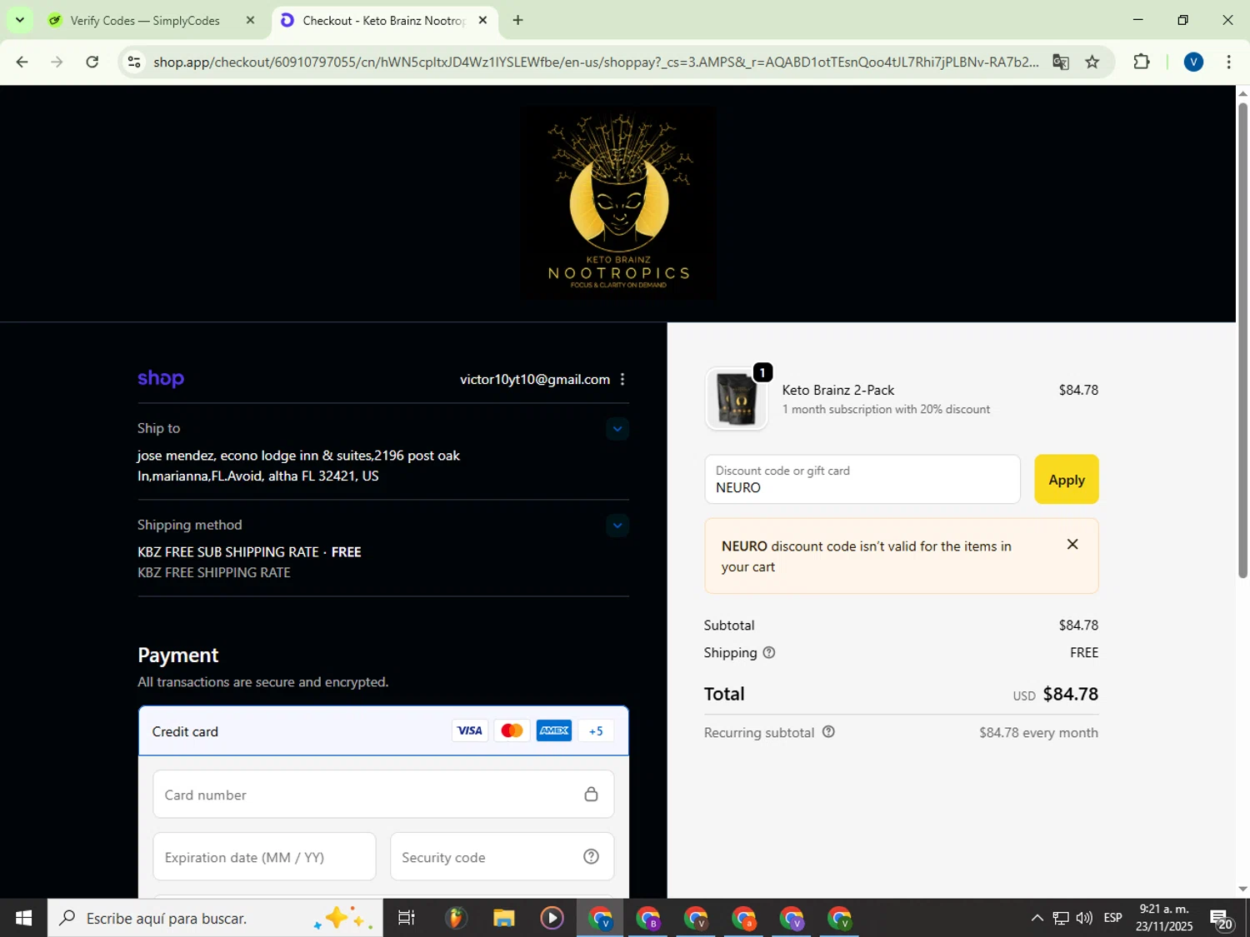Expand the Ship to section

pos(617,429)
